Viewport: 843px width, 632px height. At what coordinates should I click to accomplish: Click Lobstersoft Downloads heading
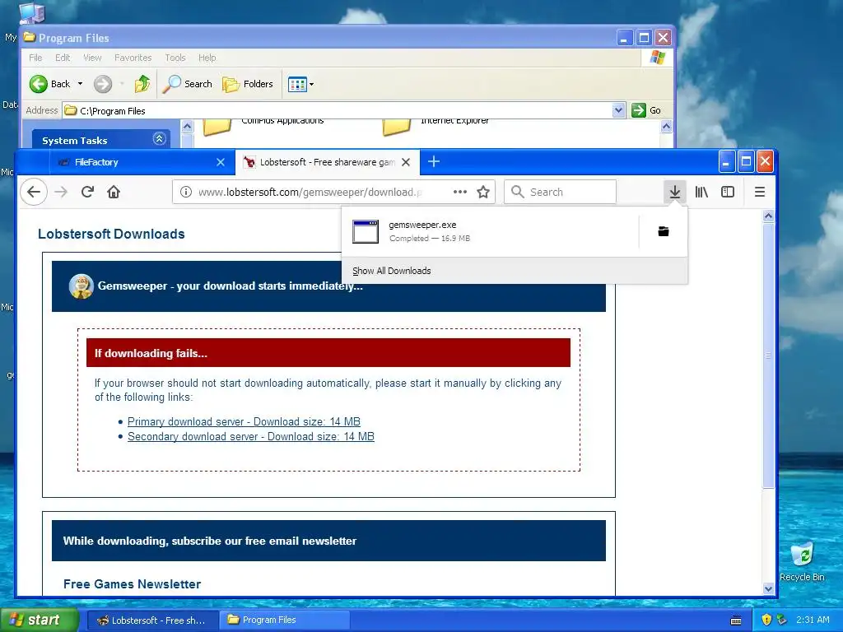click(x=111, y=234)
